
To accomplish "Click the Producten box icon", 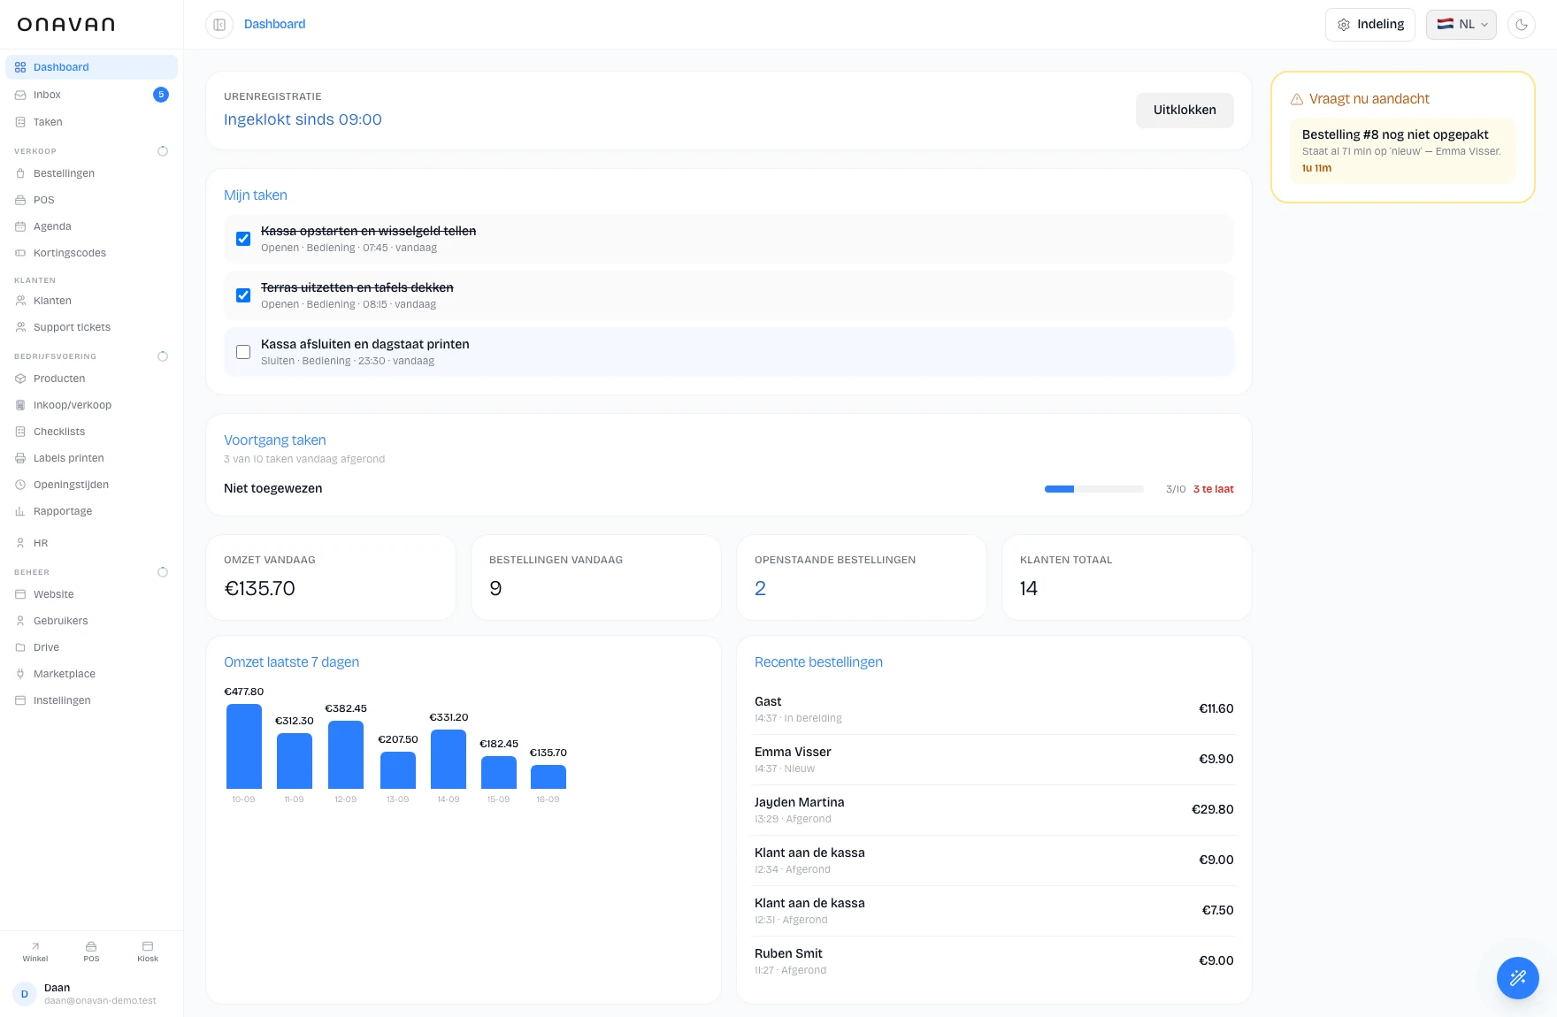I will (20, 379).
